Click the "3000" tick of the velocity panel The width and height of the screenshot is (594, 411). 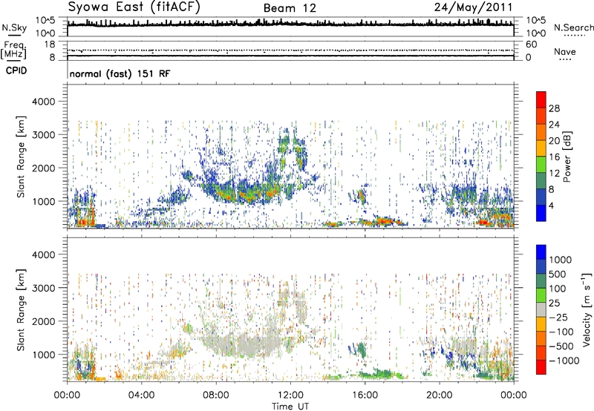43,288
